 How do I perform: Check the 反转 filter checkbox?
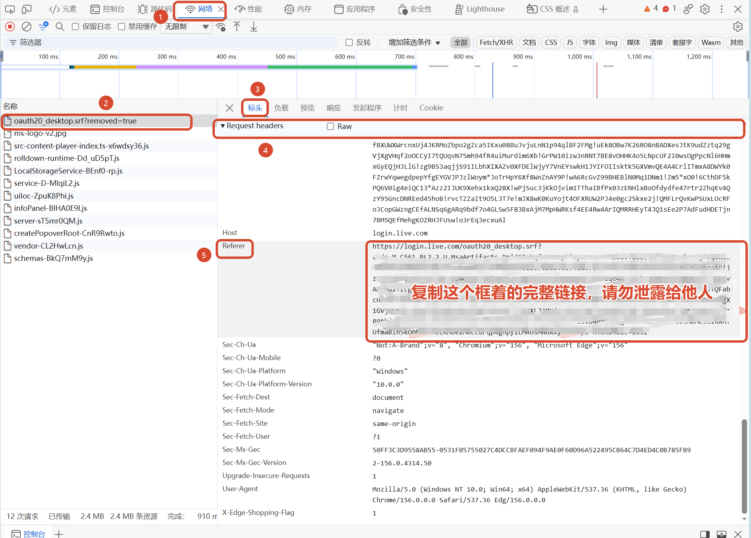point(349,42)
